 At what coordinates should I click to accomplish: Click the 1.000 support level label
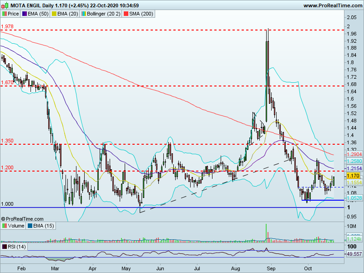(x=7, y=204)
